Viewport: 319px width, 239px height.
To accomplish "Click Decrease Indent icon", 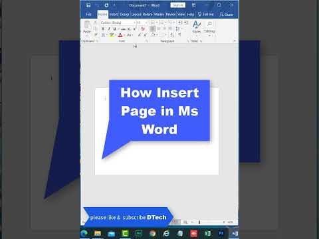I will [180, 23].
